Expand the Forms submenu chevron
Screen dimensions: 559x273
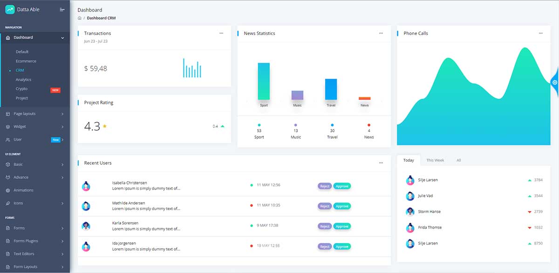click(62, 228)
